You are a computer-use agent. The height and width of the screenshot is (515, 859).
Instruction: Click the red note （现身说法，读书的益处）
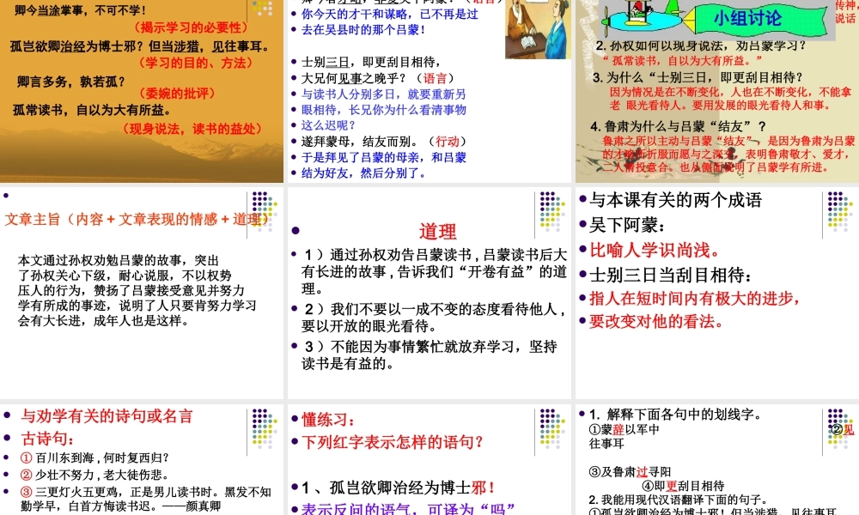pos(192,129)
